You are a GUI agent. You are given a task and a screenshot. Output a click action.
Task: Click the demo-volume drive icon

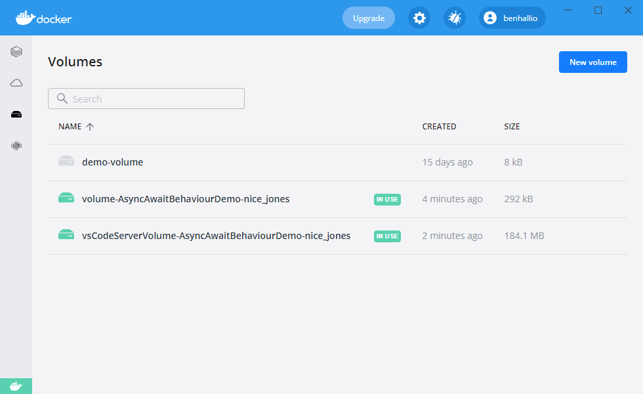pyautogui.click(x=66, y=162)
